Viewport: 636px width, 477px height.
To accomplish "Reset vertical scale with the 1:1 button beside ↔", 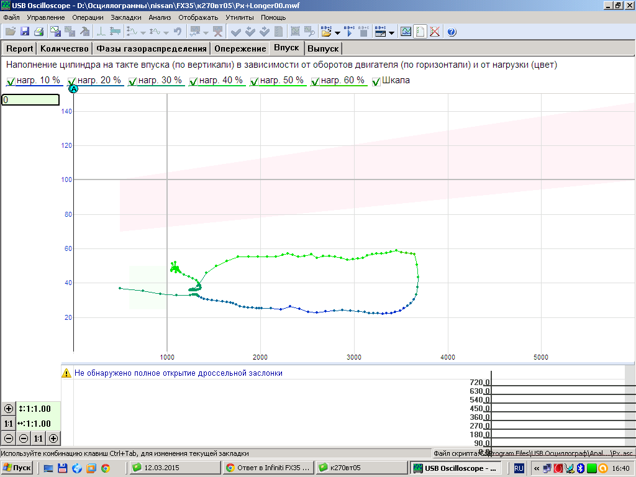I will click(9, 424).
